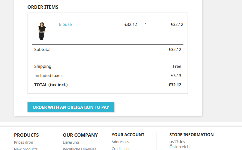The image size is (242, 150).
Task: Click the Blouse unit price value
Action: click(131, 25)
